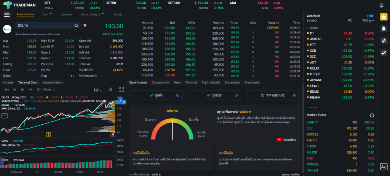
Task: Click the ถูกตัว analysis button
Action: 156,95
